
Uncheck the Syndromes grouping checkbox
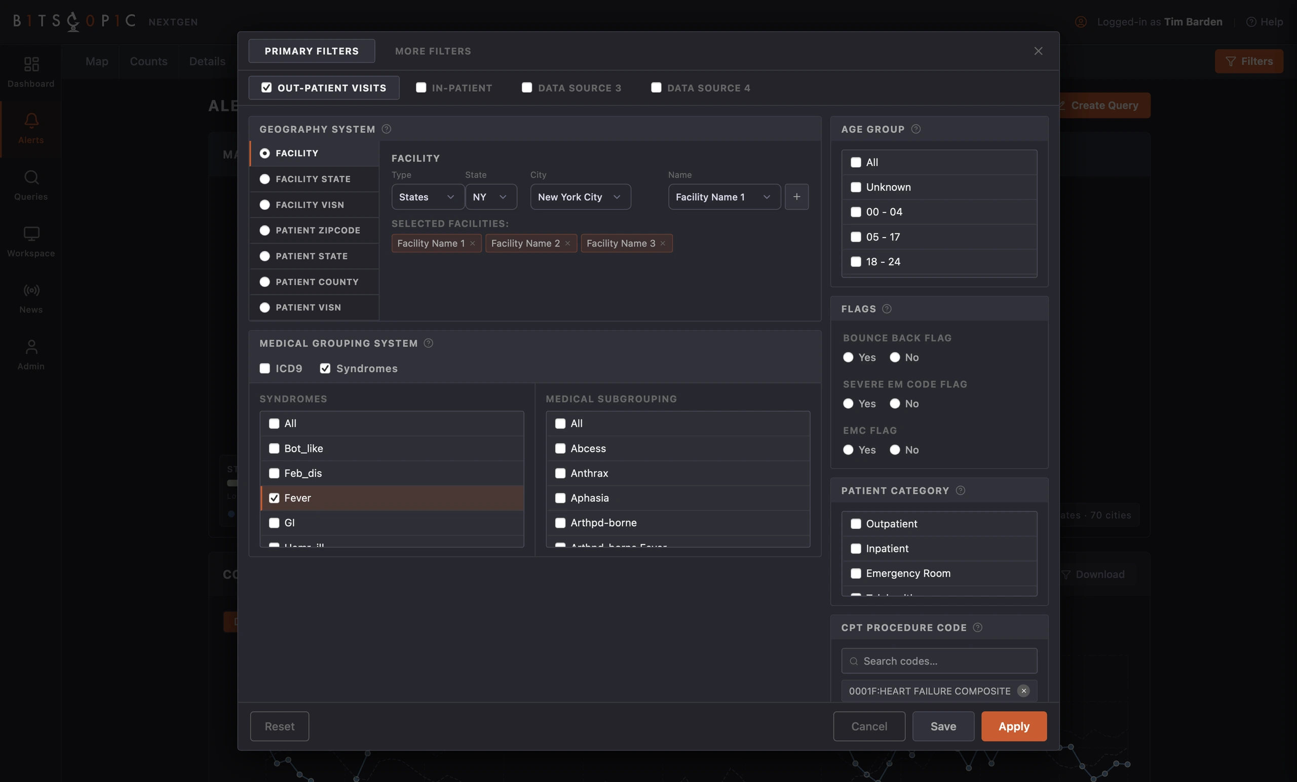pyautogui.click(x=325, y=368)
